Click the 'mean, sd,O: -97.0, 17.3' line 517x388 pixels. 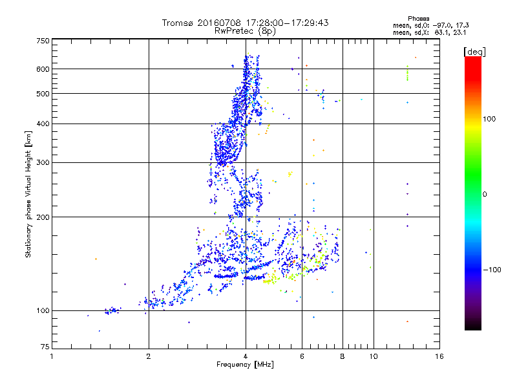[x=431, y=25]
